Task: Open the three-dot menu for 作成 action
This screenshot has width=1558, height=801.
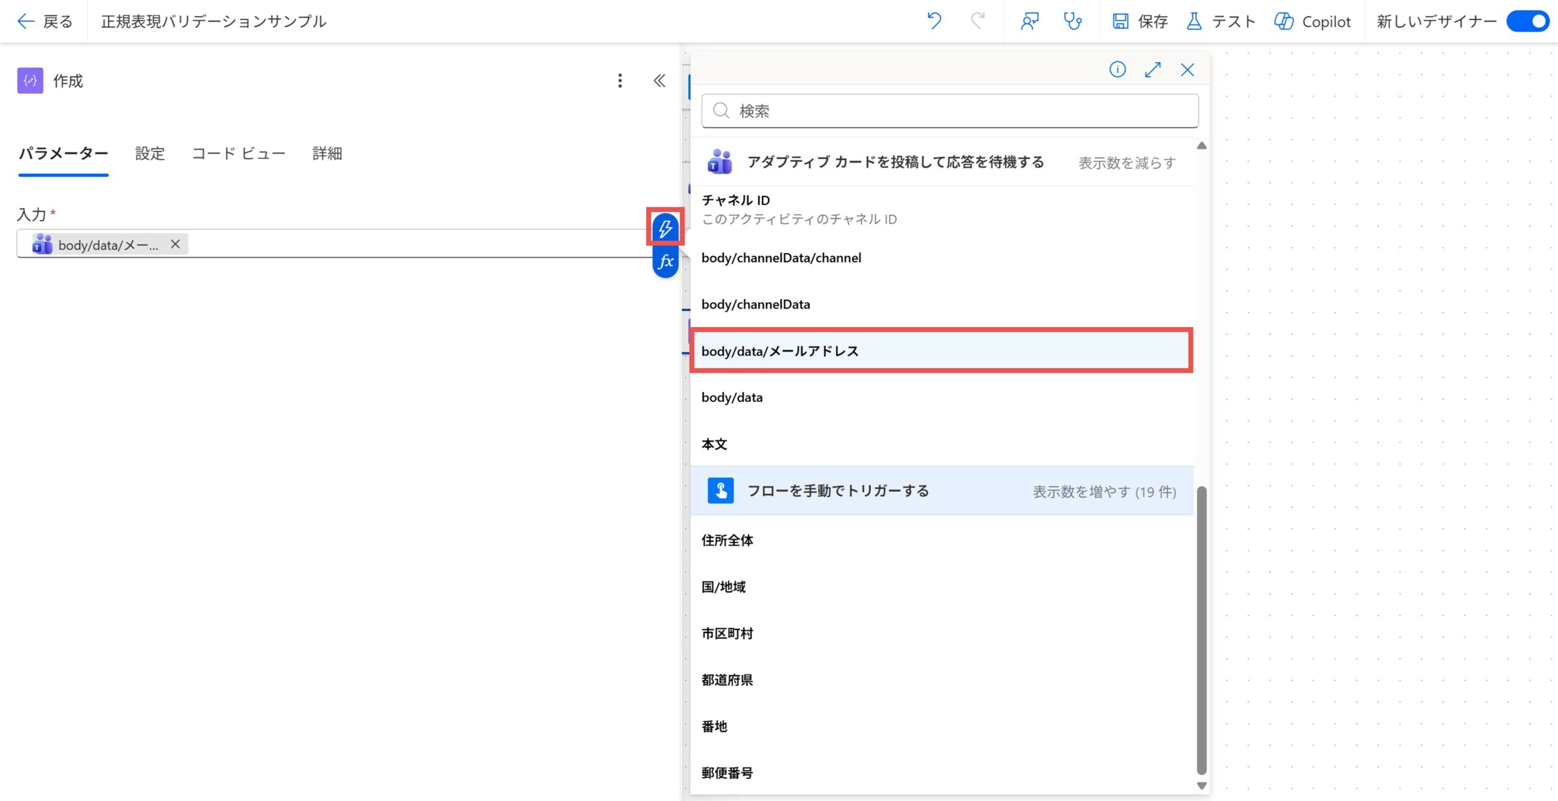Action: (620, 81)
